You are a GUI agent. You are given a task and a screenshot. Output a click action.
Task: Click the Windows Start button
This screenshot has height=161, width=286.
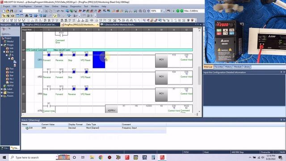[4, 157]
